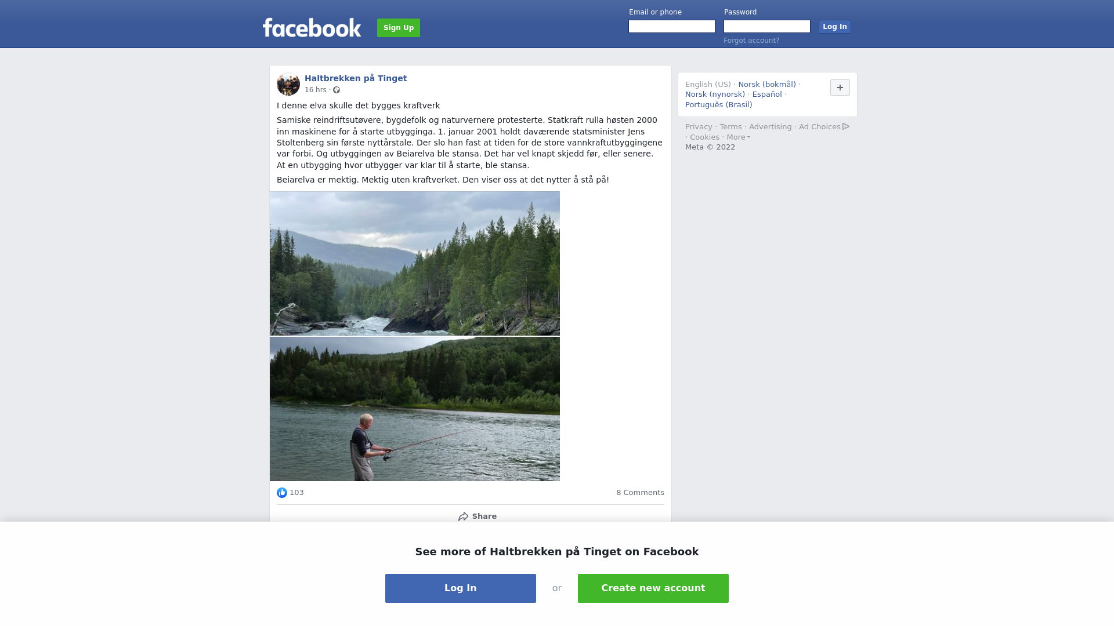Open the add language plus button

pyautogui.click(x=840, y=88)
